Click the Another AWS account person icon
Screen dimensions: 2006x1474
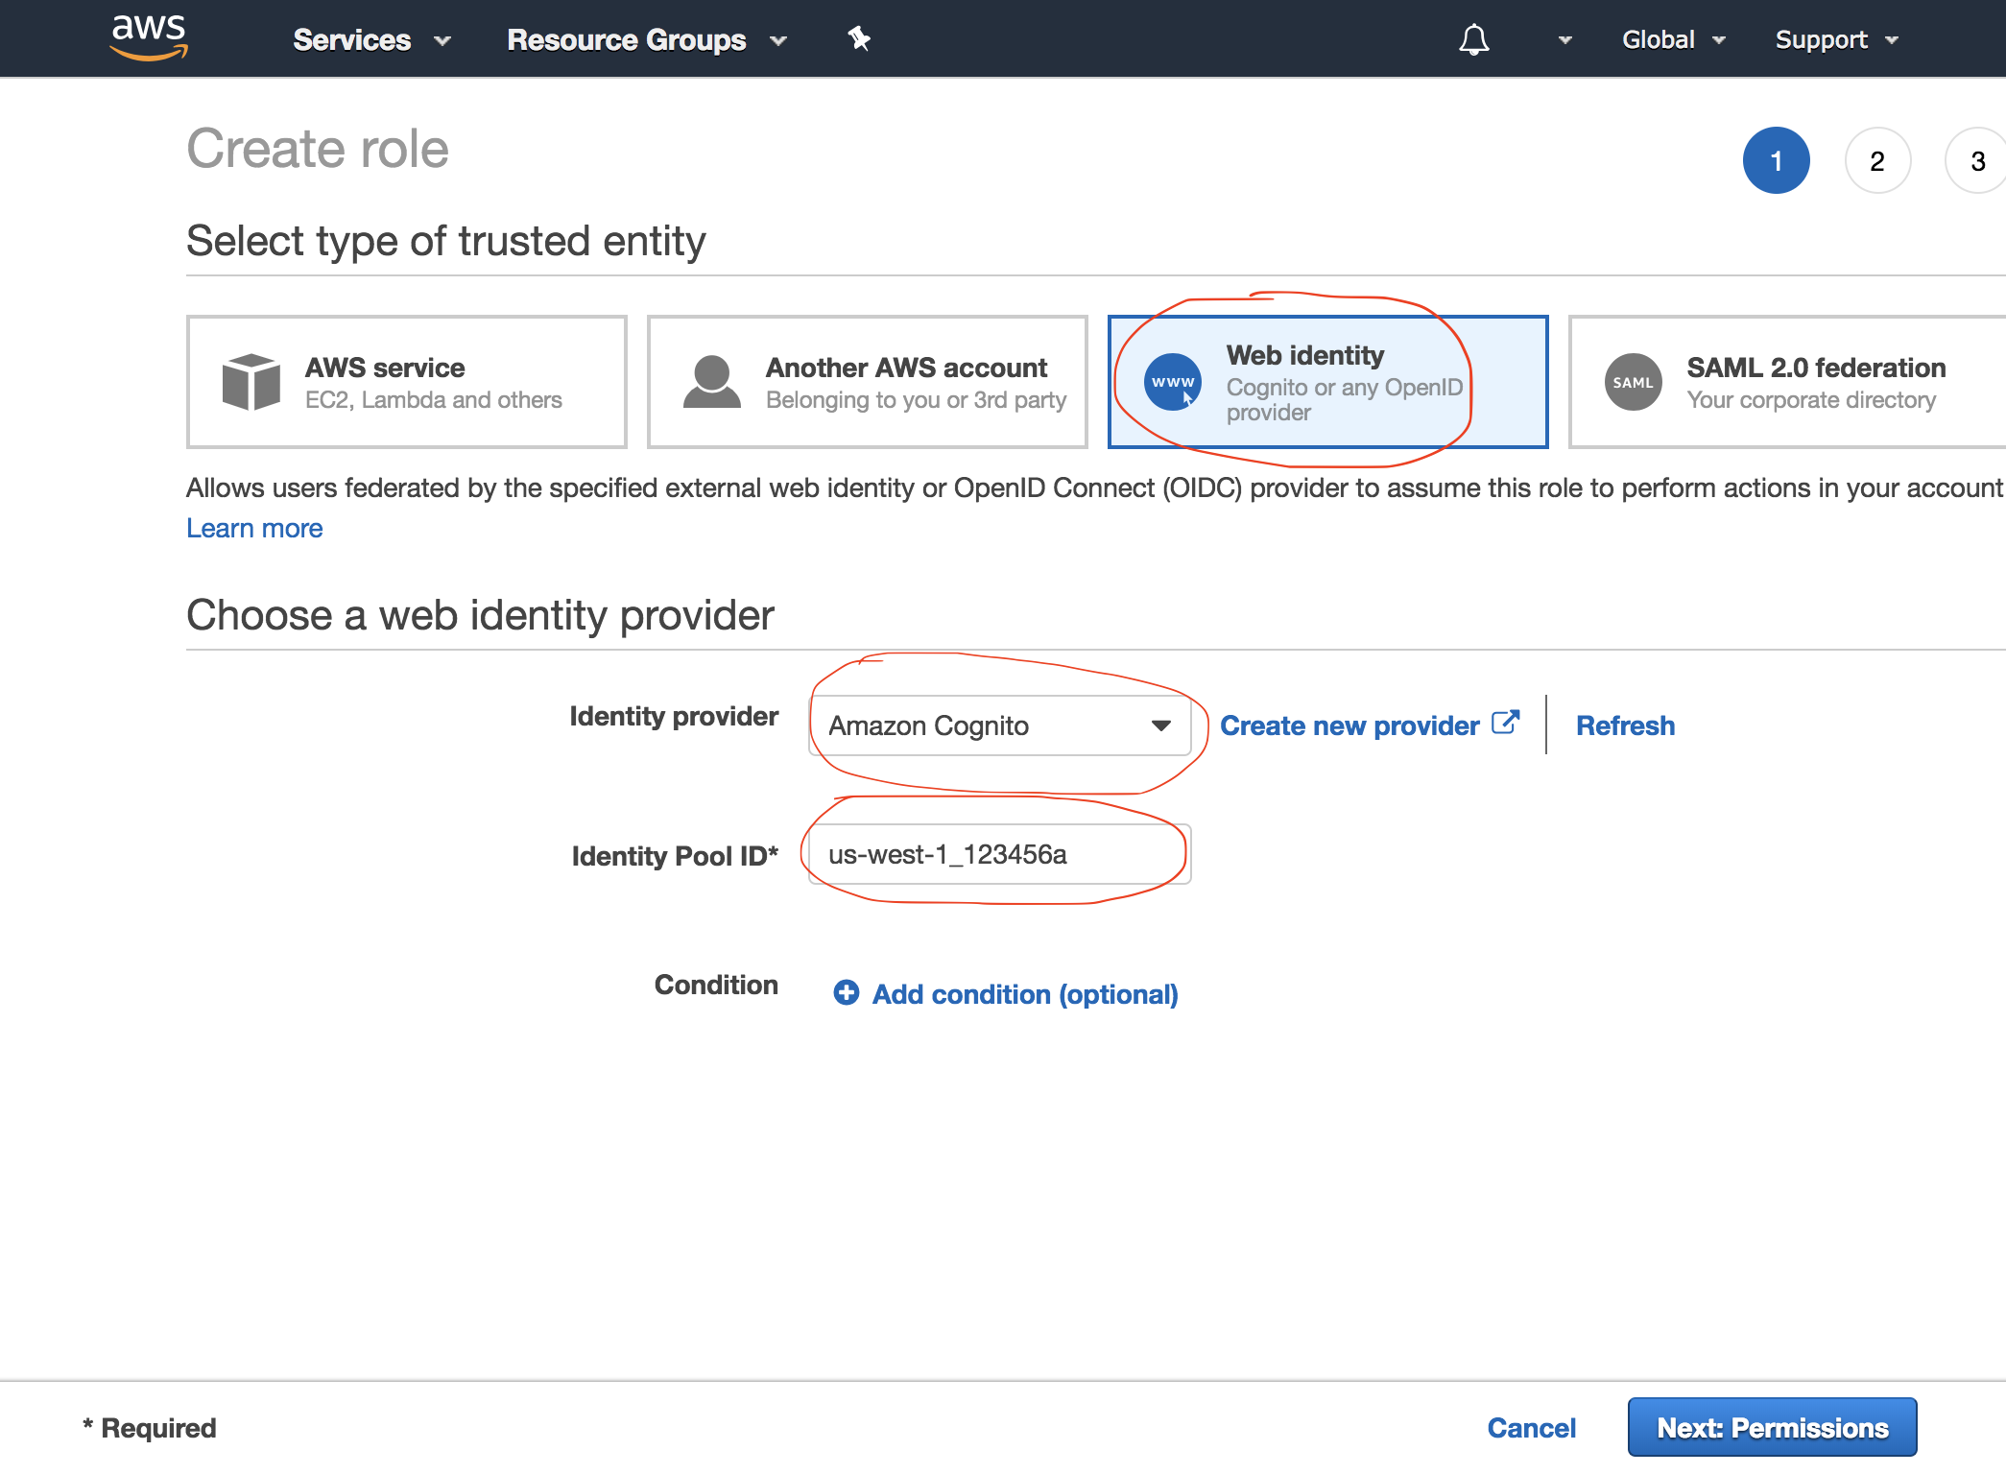pos(710,381)
